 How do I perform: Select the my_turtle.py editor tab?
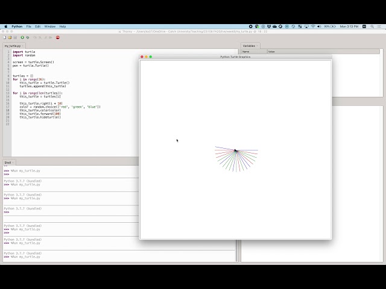pyautogui.click(x=13, y=46)
